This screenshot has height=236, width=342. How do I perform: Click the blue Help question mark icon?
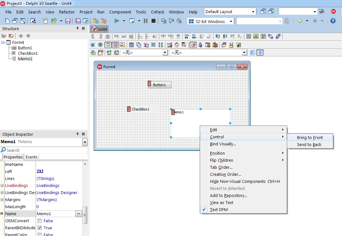[333, 21]
